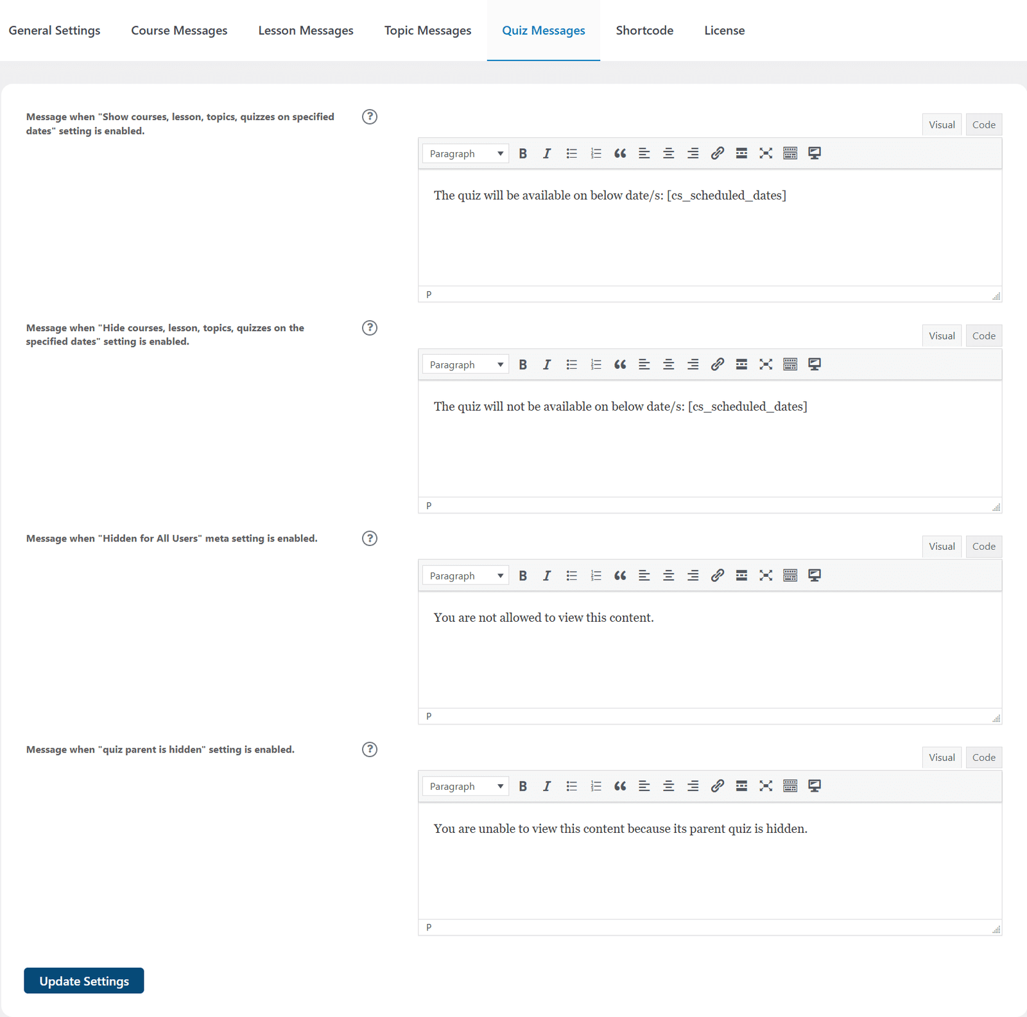Image resolution: width=1027 pixels, height=1017 pixels.
Task: Click the Update Settings button
Action: (x=84, y=980)
